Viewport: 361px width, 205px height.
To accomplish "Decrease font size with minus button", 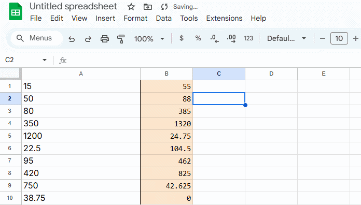I will [x=323, y=38].
